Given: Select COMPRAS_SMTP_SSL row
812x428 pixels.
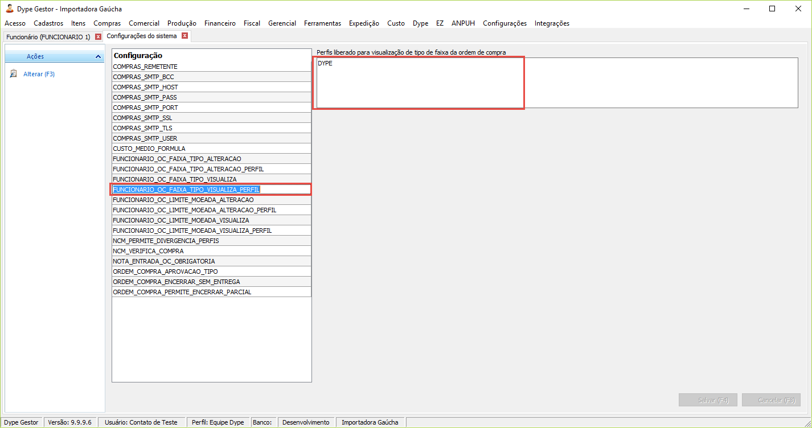Looking at the screenshot, I should [x=211, y=118].
